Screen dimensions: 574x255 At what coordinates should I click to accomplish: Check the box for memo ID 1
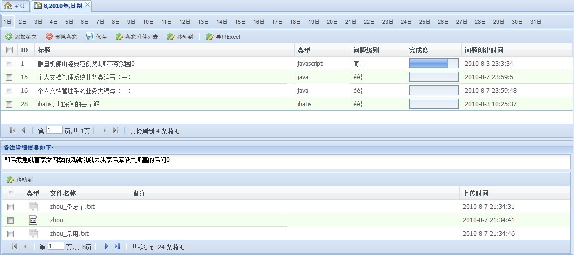tap(9, 64)
